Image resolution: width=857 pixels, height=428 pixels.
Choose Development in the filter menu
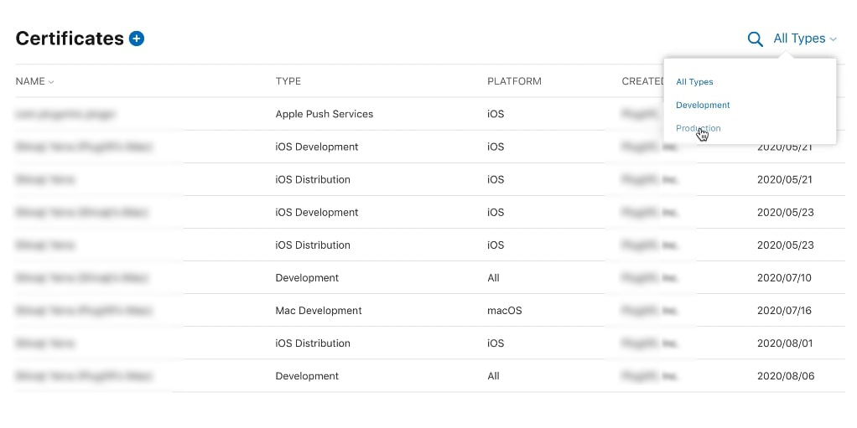(703, 106)
